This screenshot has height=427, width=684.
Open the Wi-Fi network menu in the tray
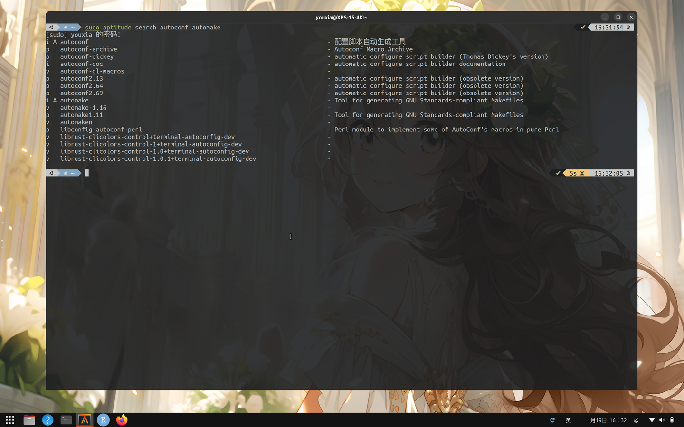point(652,420)
